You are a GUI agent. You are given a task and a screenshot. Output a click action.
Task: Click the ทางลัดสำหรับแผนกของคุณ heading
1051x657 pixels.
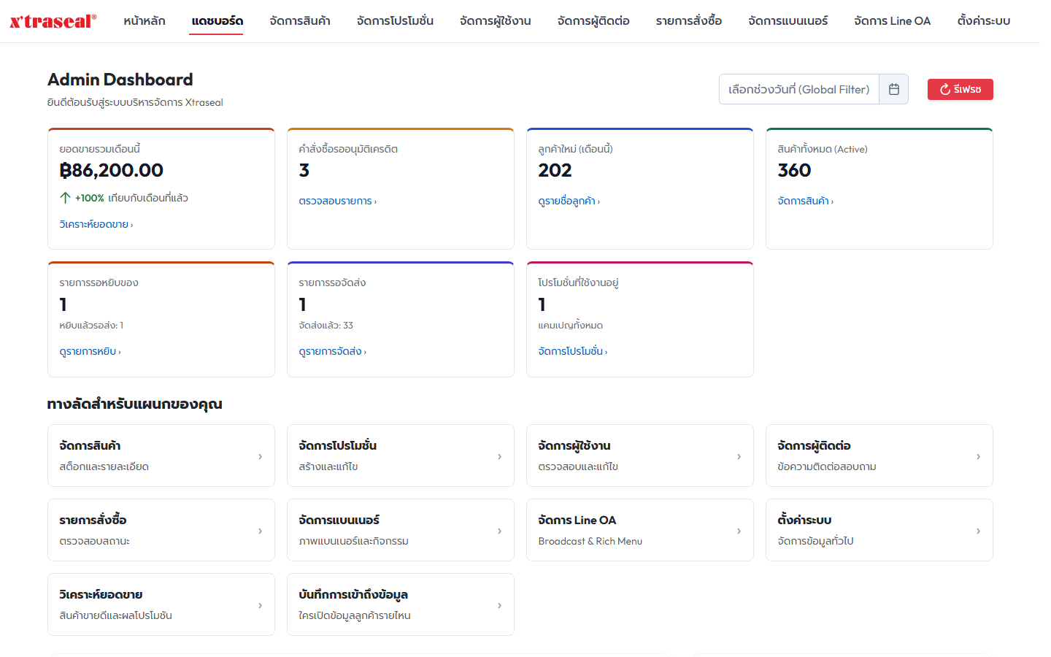click(x=135, y=404)
